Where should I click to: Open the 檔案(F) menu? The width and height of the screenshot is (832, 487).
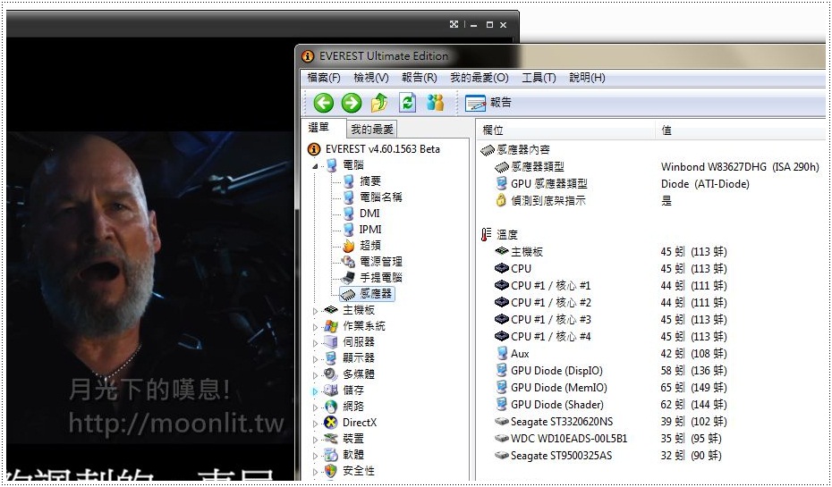pos(324,78)
